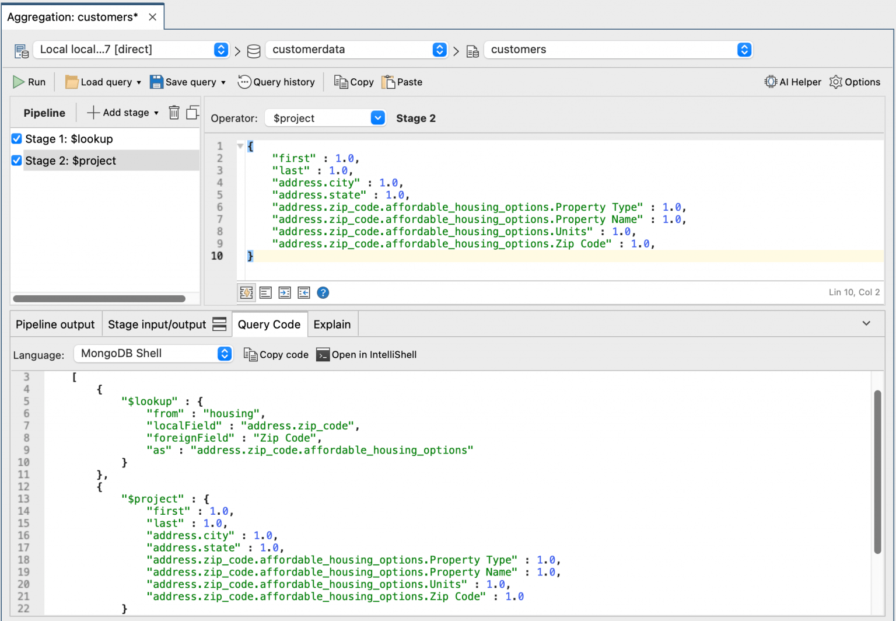Image resolution: width=896 pixels, height=621 pixels.
Task: Open the customerdata database dropdown
Action: [x=439, y=50]
